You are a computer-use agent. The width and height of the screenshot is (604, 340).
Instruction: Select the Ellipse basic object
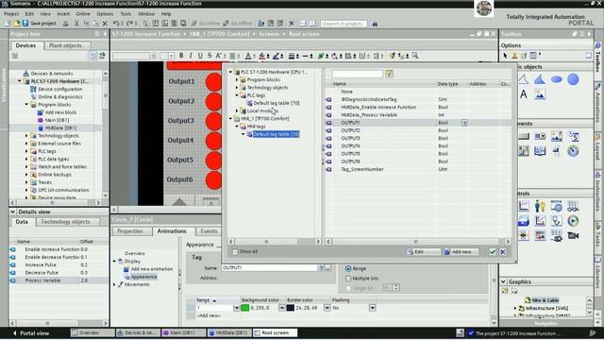(x=556, y=79)
